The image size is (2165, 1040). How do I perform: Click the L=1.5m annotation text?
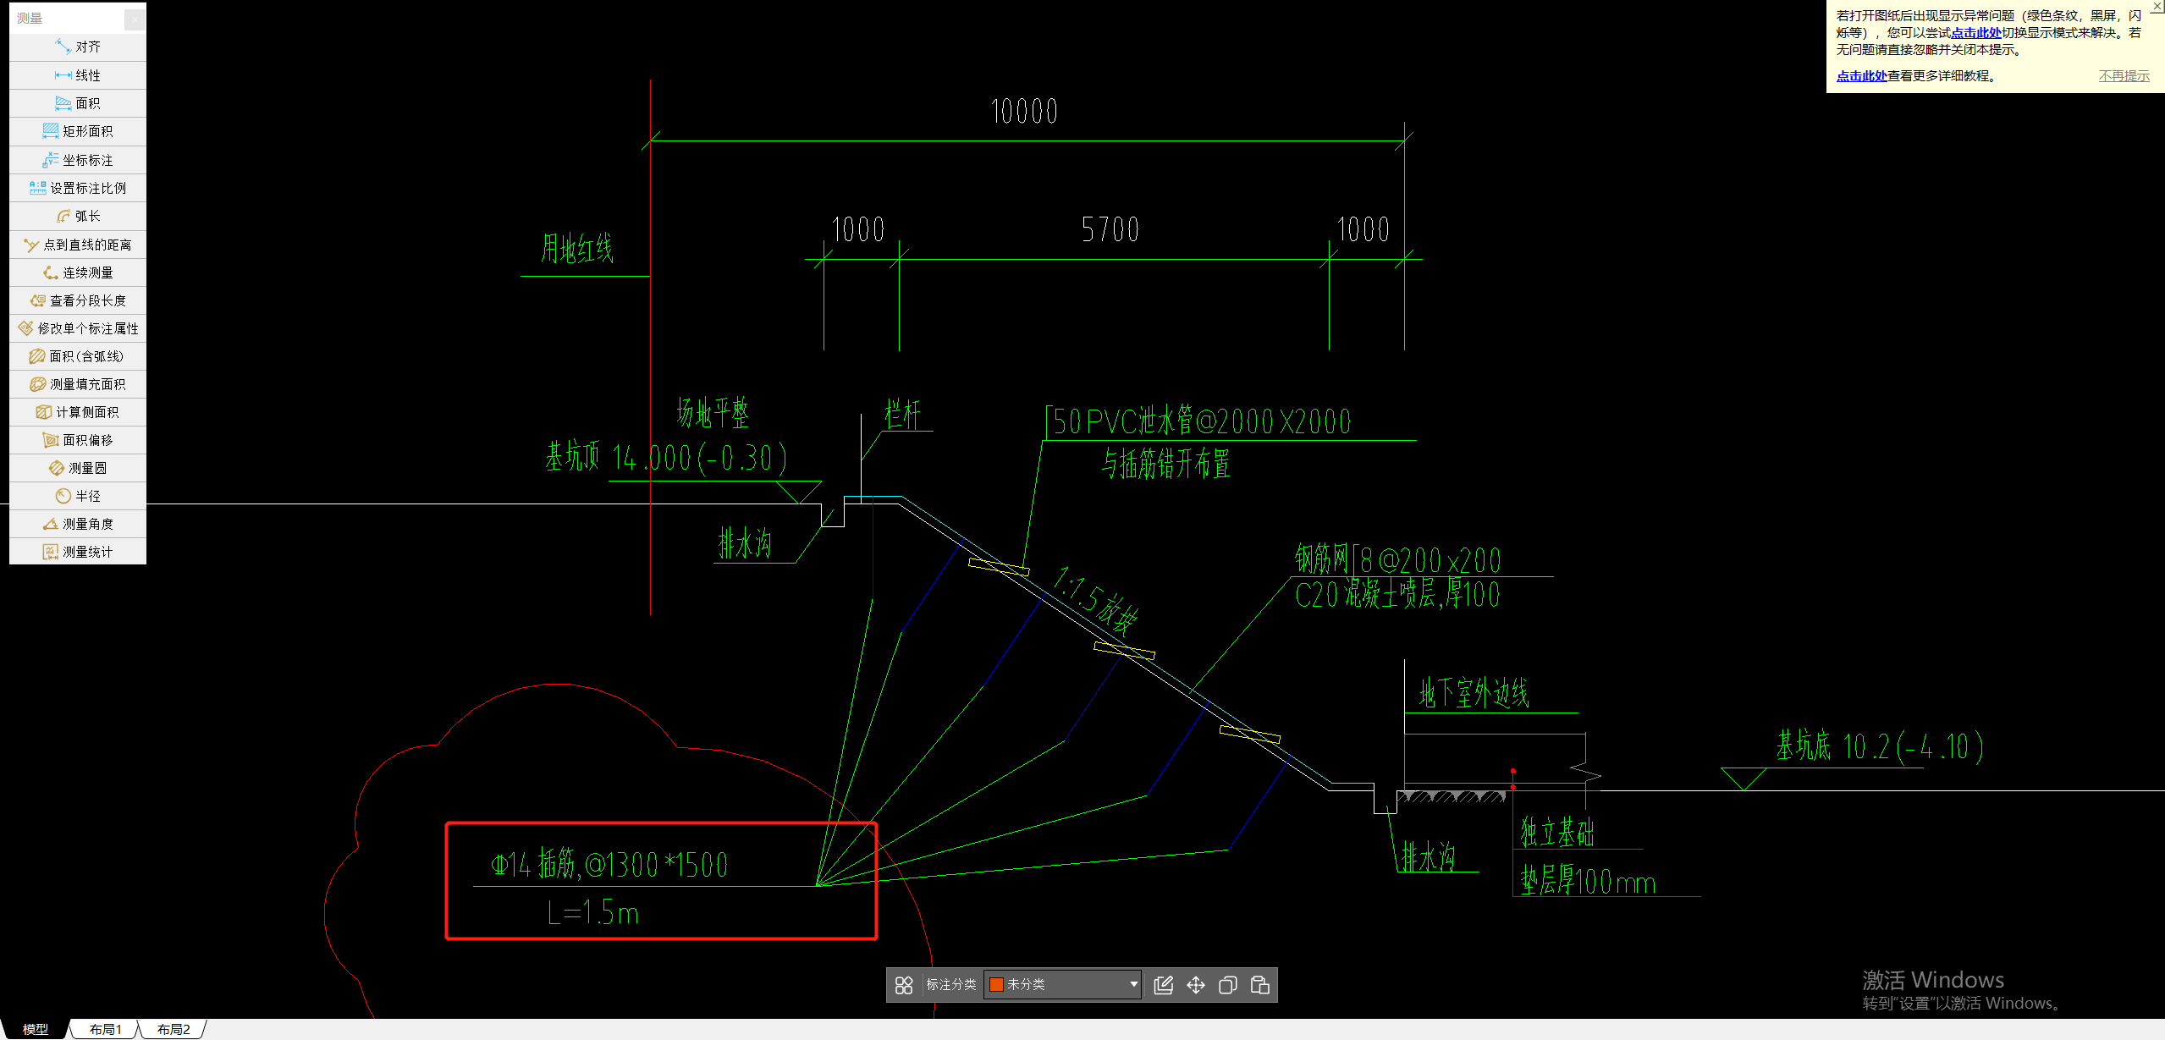(x=592, y=913)
